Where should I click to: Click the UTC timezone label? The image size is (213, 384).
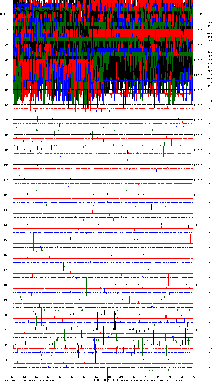pos(199,14)
